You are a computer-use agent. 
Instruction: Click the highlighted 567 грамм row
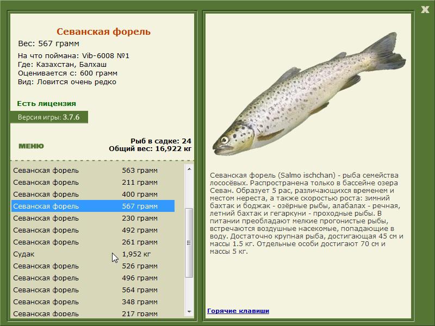[x=93, y=206]
